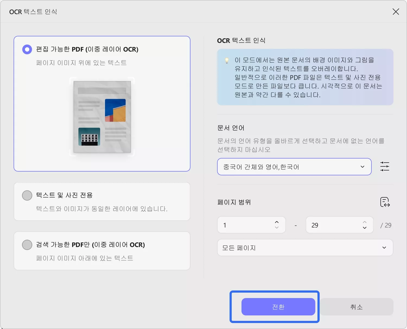Select the editable PDF option card
Image resolution: width=407 pixels, height=329 pixels.
(x=102, y=103)
